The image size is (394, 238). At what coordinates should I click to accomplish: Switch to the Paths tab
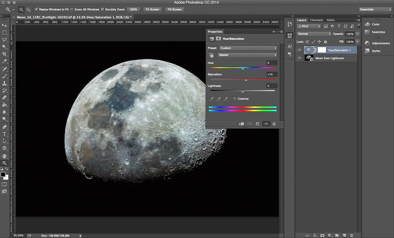pyautogui.click(x=331, y=20)
